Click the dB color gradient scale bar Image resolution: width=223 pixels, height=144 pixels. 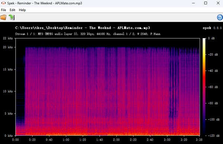coord(204,87)
